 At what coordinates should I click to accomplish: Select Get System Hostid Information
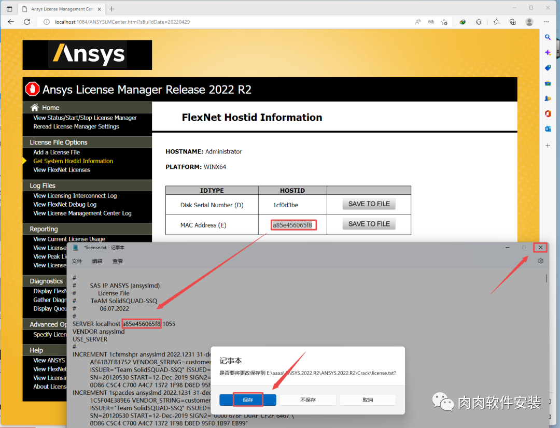pos(73,161)
